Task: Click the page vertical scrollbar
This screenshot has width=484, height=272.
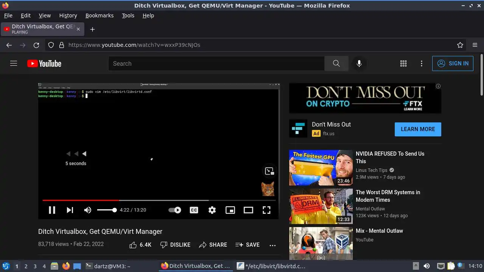Action: click(x=481, y=74)
